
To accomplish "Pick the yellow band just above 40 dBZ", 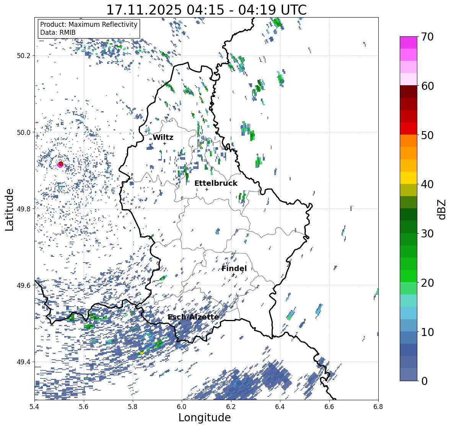I will tap(409, 178).
